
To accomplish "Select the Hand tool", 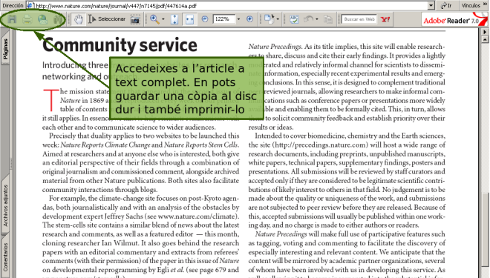I will [x=79, y=19].
